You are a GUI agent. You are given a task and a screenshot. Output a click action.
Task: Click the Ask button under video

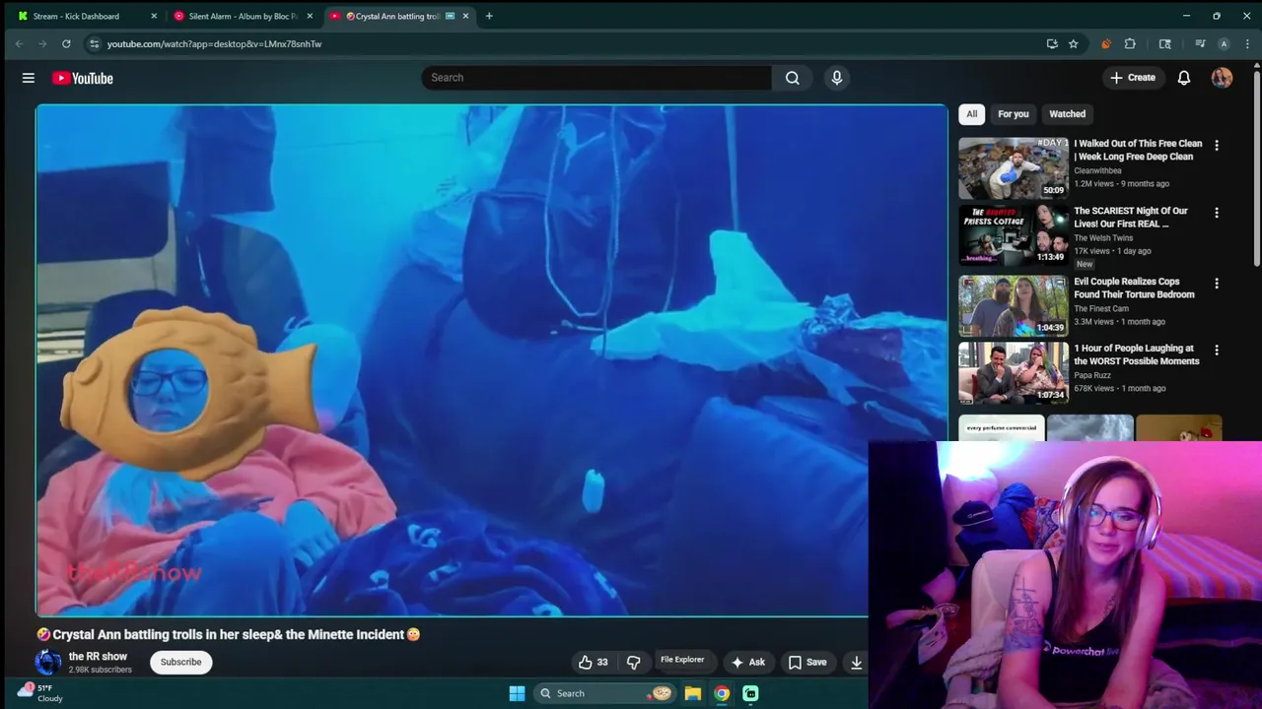(x=747, y=662)
